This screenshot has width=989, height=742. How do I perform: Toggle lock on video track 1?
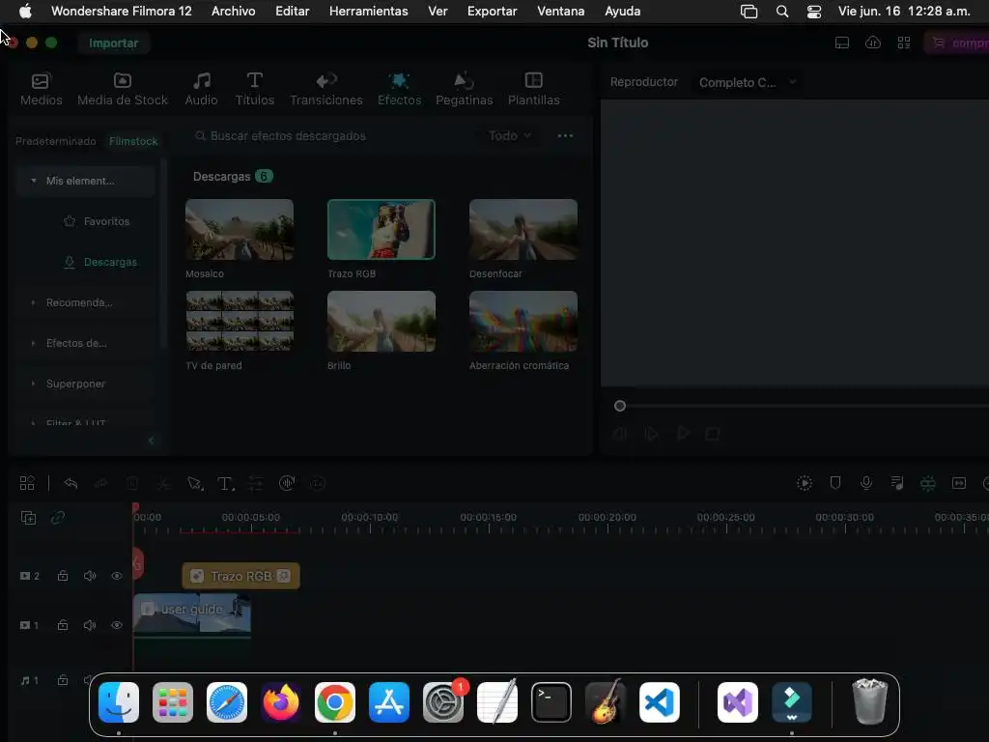tap(63, 625)
